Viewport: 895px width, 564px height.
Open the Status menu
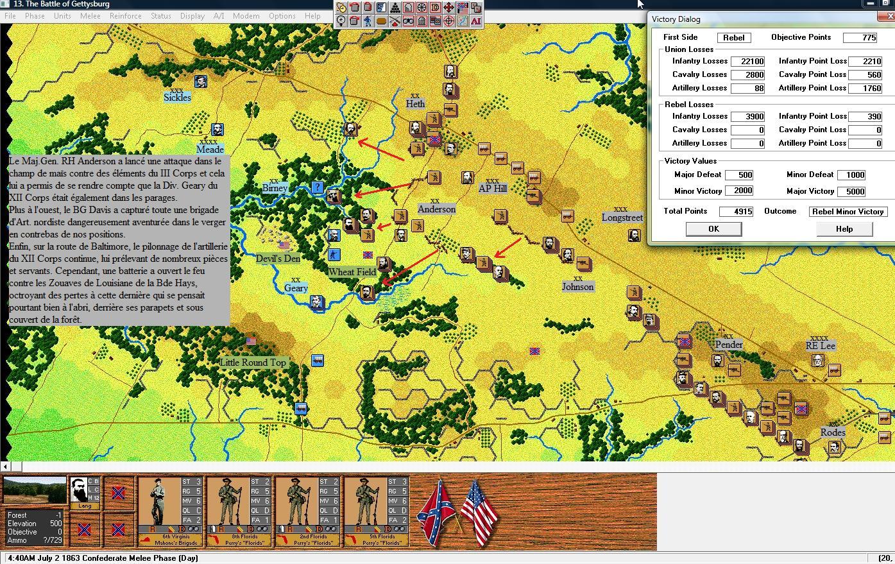(x=160, y=16)
